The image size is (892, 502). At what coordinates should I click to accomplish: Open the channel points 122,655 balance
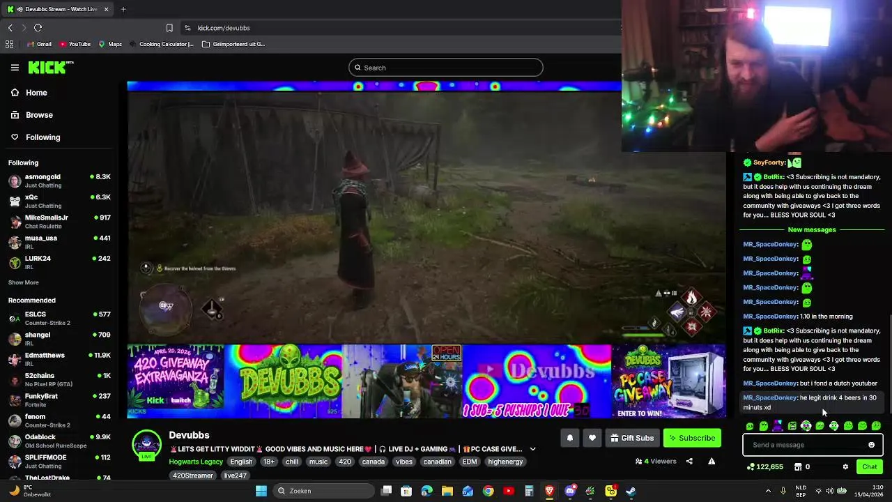(764, 466)
